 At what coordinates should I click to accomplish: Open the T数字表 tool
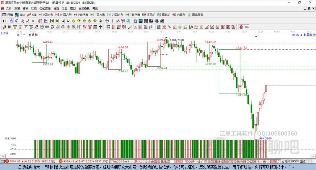tap(133, 15)
